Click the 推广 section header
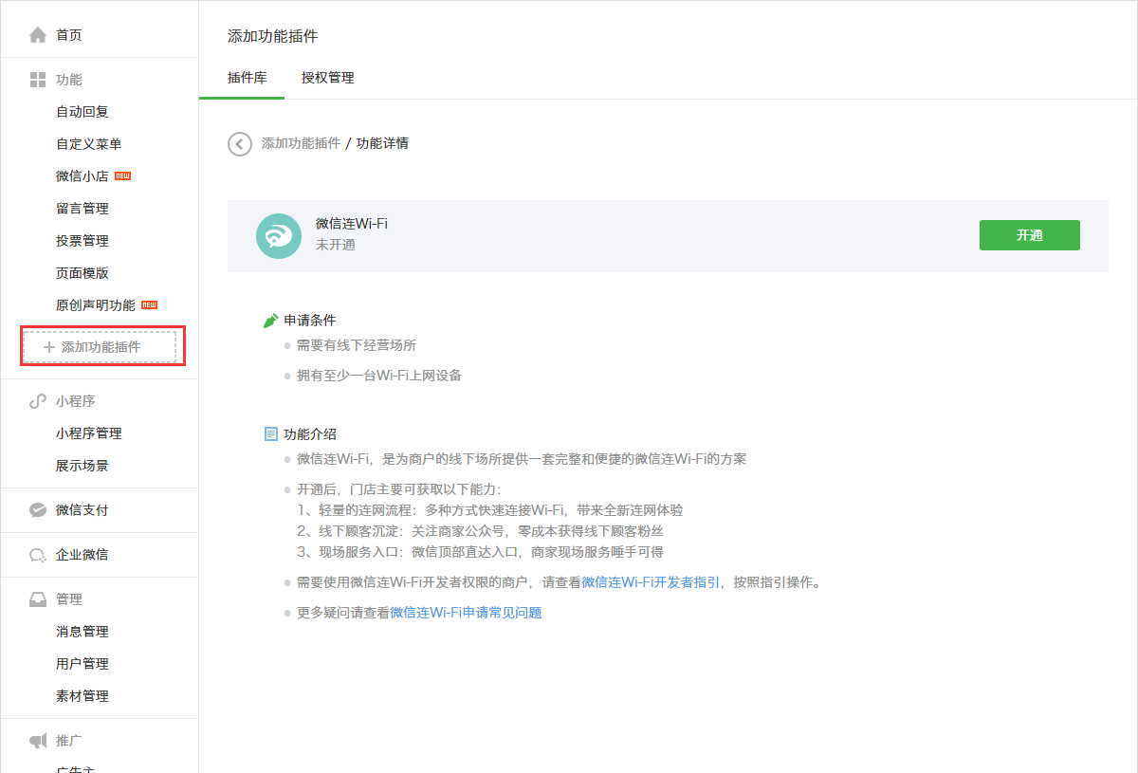The height and width of the screenshot is (773, 1138). [69, 740]
